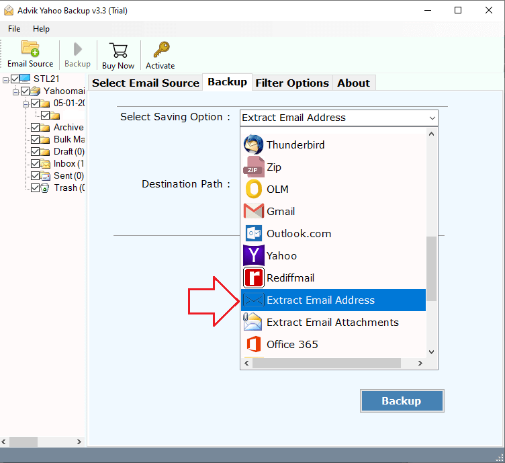Choose the 'Office 365' list entry text

pos(292,345)
